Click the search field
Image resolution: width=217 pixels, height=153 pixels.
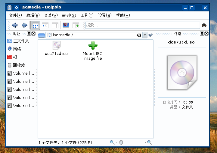pos(143,25)
